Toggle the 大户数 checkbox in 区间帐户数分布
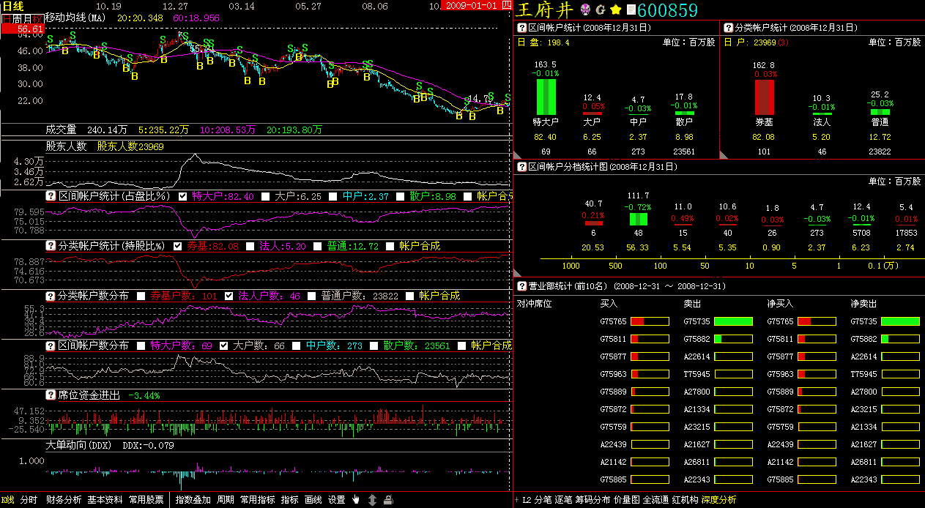Viewport: 925px width, 508px height. (223, 345)
